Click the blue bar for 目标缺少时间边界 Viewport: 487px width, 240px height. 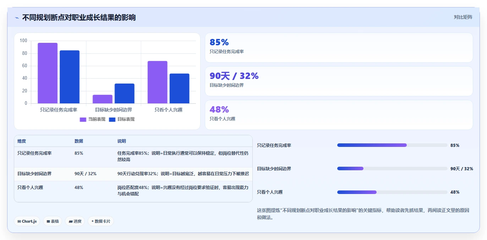[x=125, y=93]
